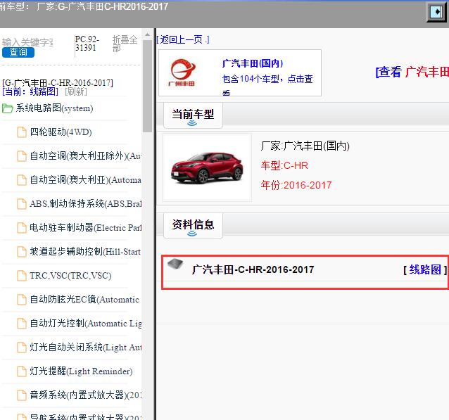The height and width of the screenshot is (420, 449).
Task: Click 返回上一页 back link
Action: (183, 39)
